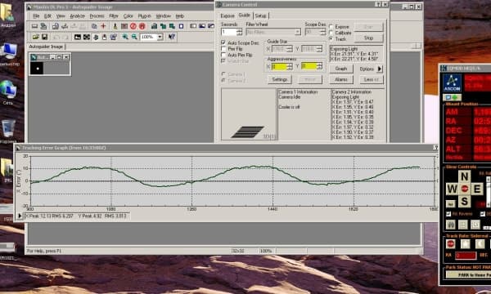Slew north with the N button

464,176
